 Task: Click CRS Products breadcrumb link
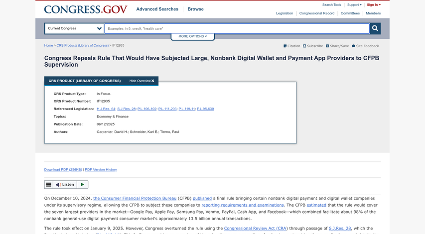(82, 45)
